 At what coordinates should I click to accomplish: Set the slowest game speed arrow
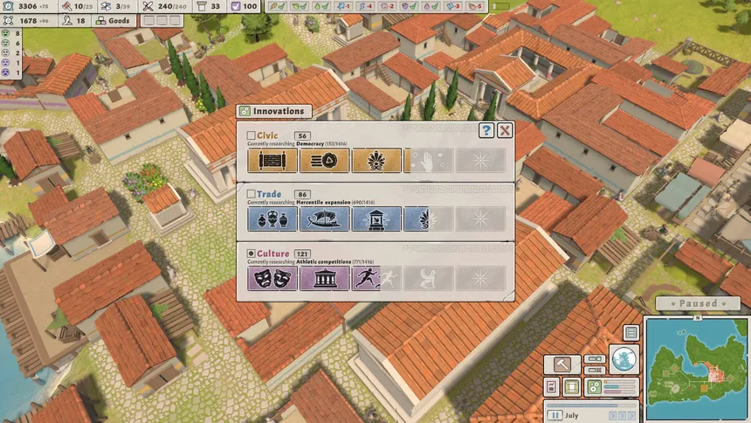(x=612, y=416)
